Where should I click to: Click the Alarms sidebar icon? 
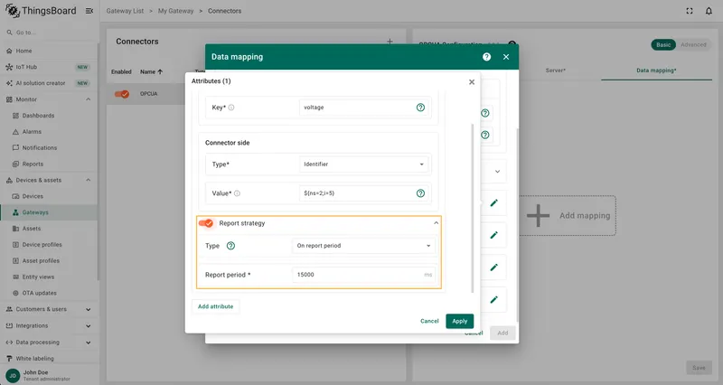[15, 131]
